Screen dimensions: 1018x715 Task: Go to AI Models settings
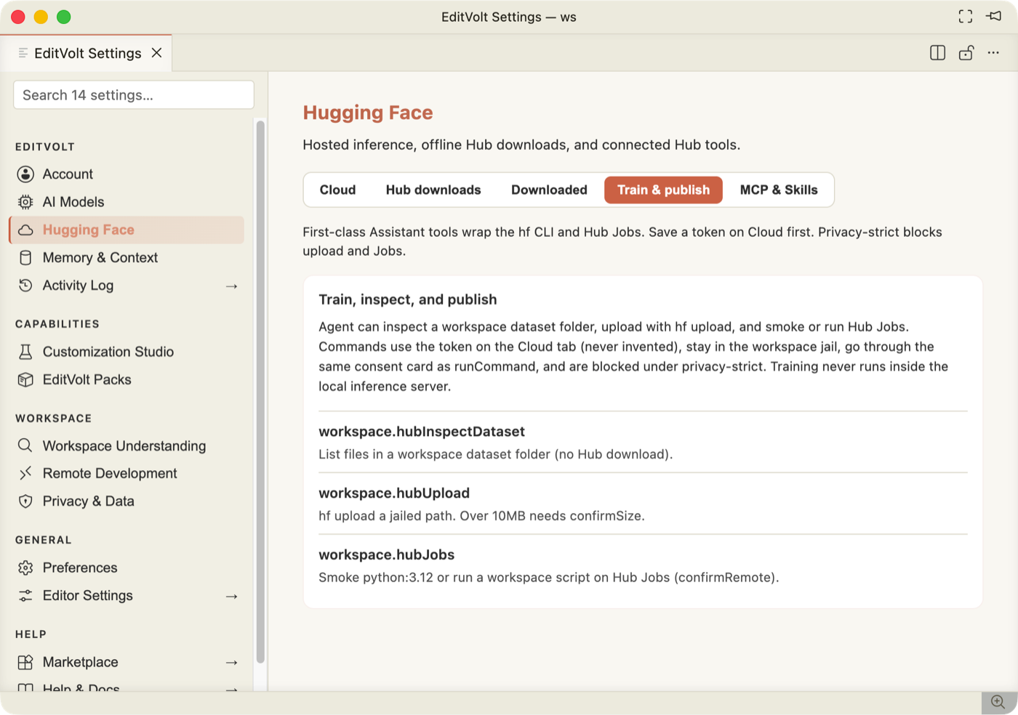tap(127, 202)
